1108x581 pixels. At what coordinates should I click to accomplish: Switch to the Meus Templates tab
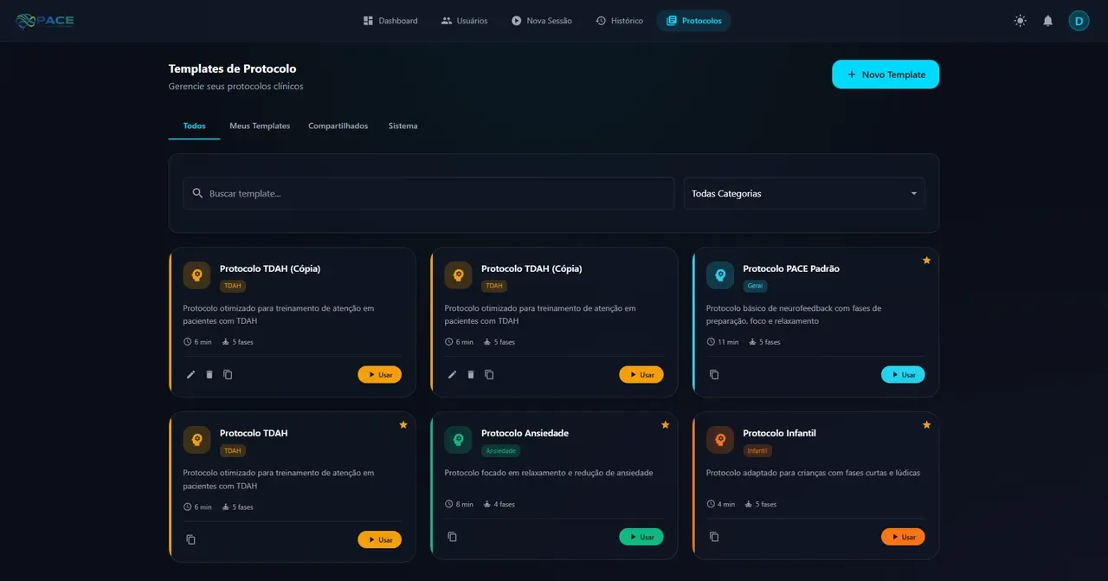[x=260, y=126]
